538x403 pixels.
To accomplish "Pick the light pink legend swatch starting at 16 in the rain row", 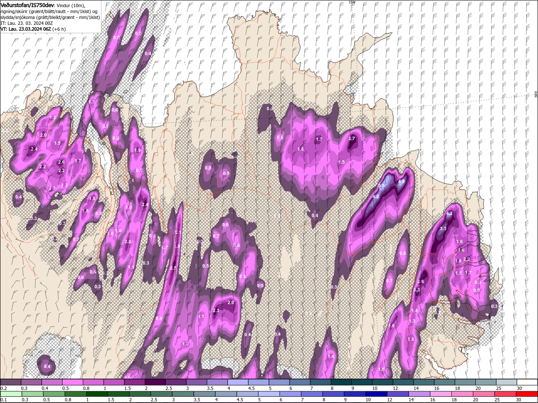I will [442, 394].
